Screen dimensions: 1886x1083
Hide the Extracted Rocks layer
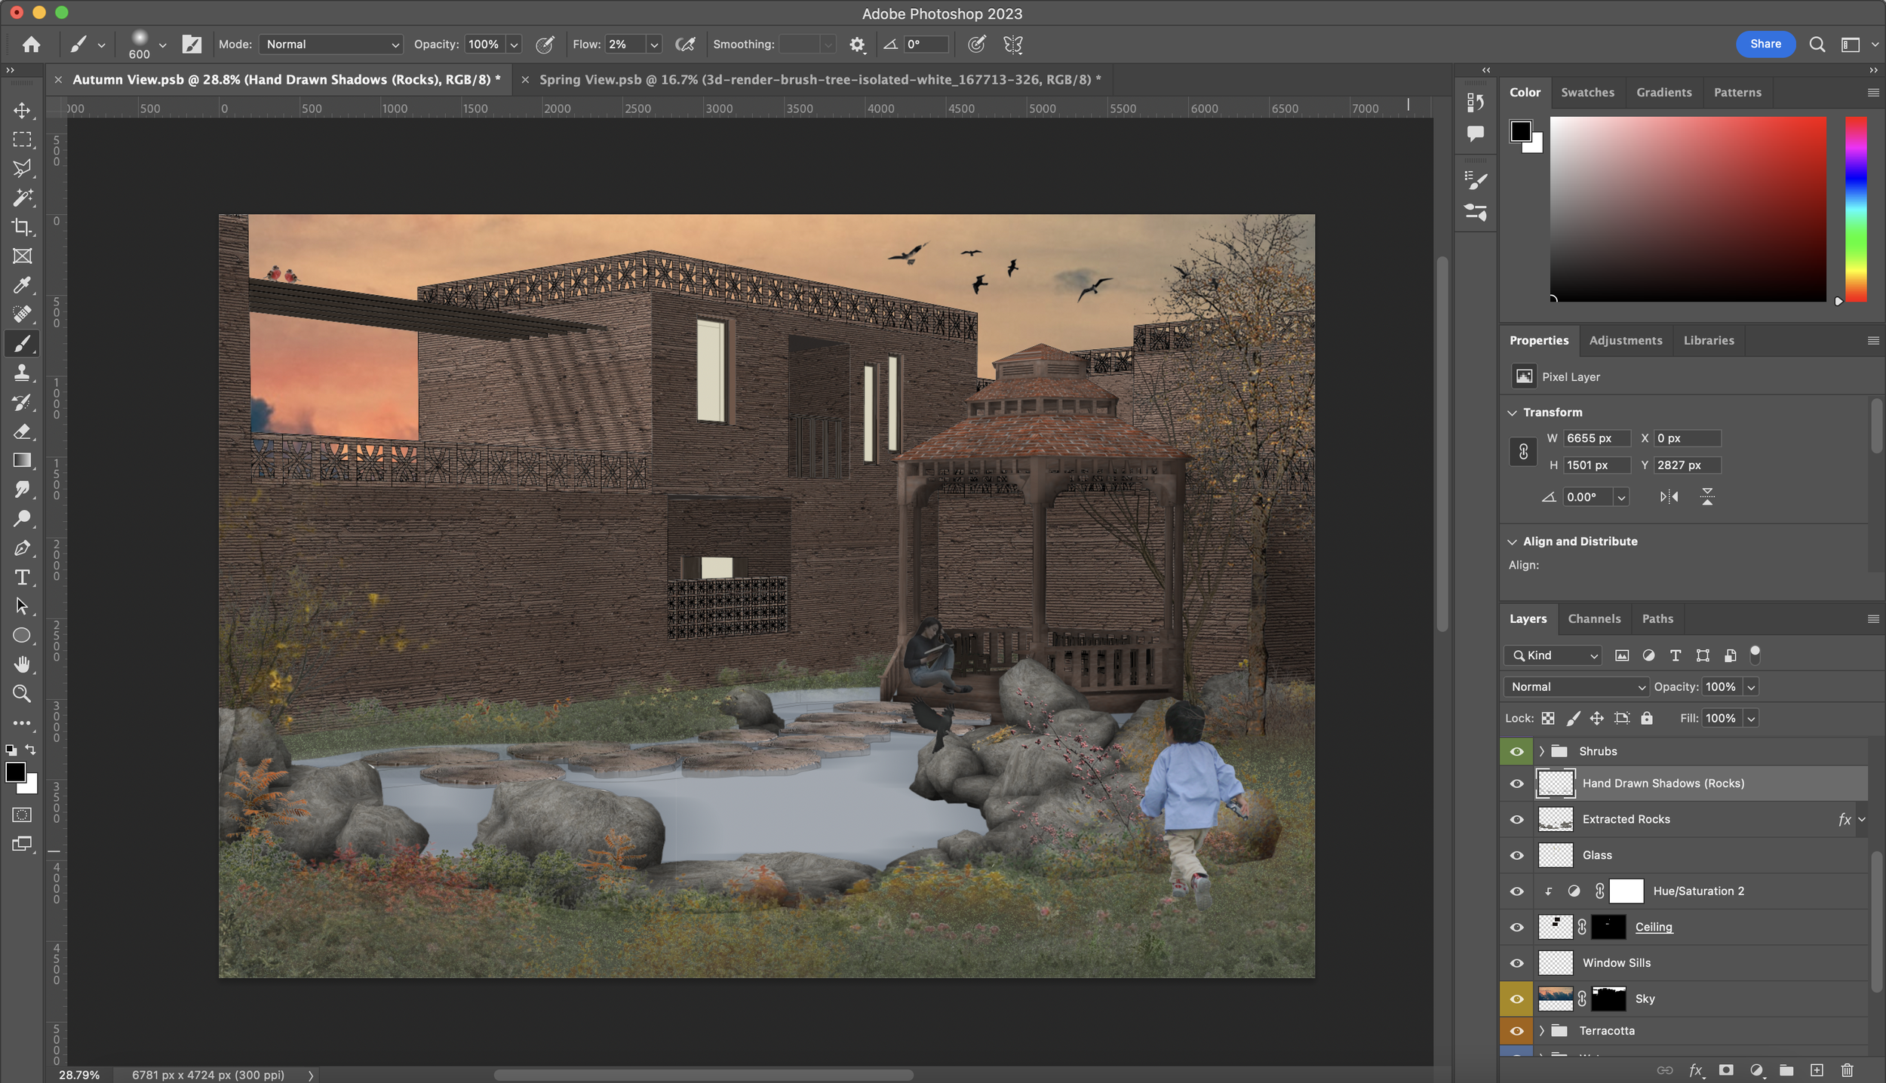click(1516, 819)
